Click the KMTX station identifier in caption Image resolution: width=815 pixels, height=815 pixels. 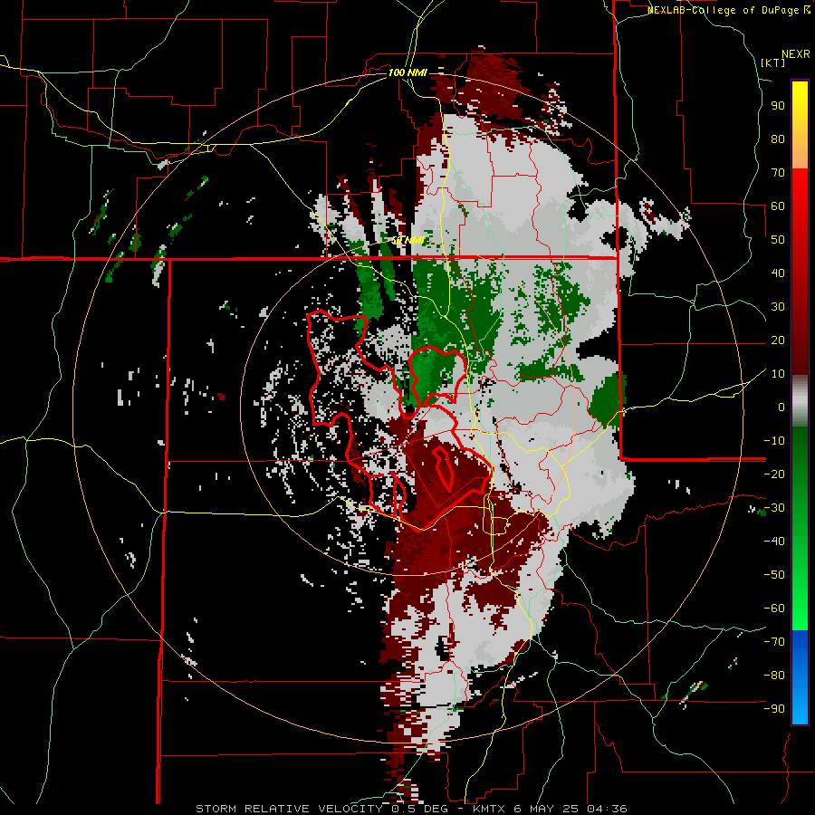coord(490,809)
